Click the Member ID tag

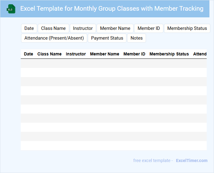coord(149,28)
